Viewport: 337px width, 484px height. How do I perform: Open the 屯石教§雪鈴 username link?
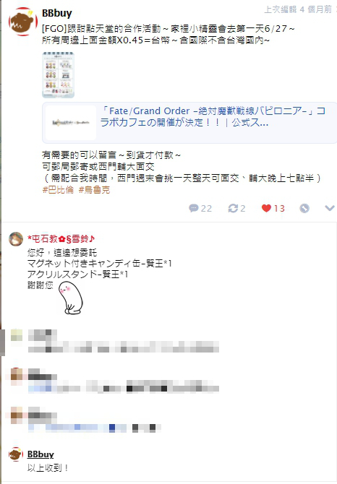pyautogui.click(x=61, y=239)
